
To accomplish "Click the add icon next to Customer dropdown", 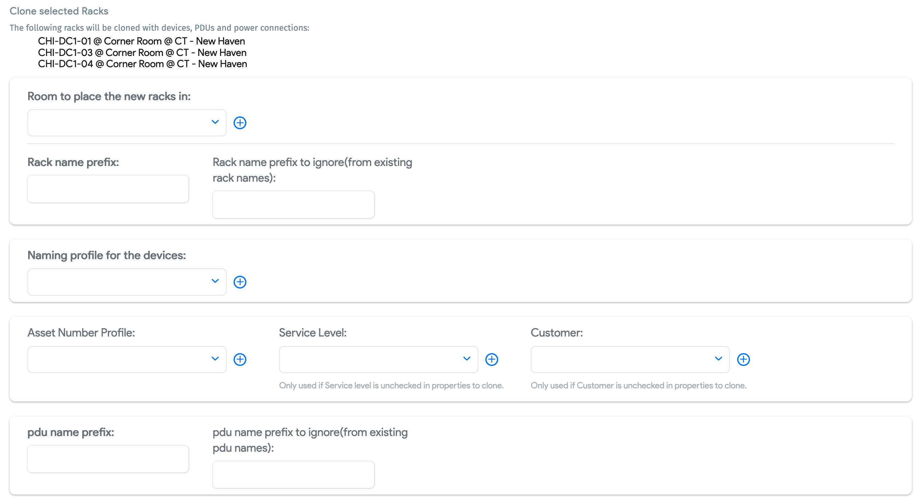I will pos(743,360).
